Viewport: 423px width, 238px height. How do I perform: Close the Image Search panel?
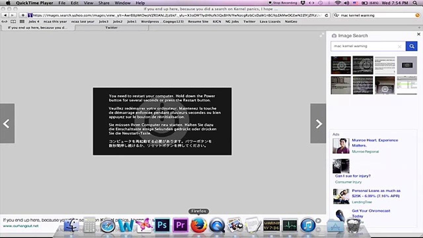(x=418, y=34)
